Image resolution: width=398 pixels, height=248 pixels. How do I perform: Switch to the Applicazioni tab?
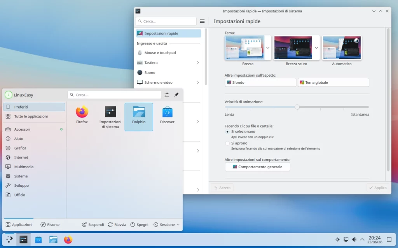[x=19, y=224]
